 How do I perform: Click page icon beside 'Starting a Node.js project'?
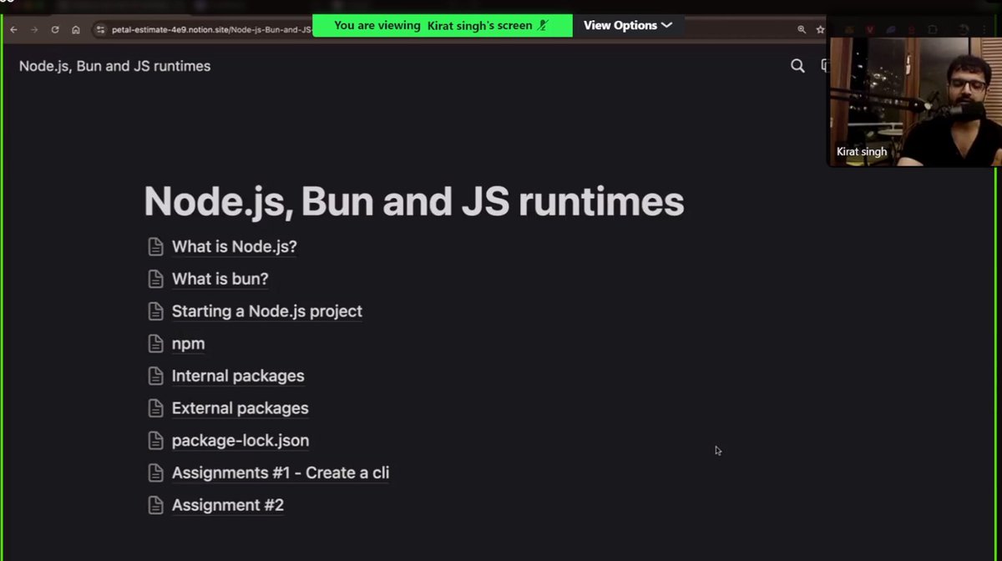pyautogui.click(x=155, y=311)
